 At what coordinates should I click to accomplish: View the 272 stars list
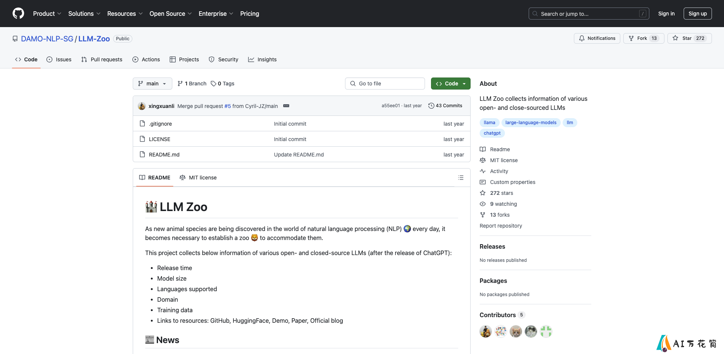(496, 193)
